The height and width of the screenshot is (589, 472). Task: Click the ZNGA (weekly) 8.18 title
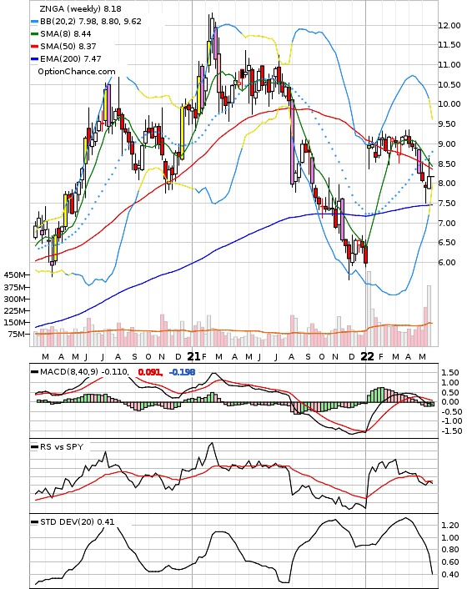point(80,8)
